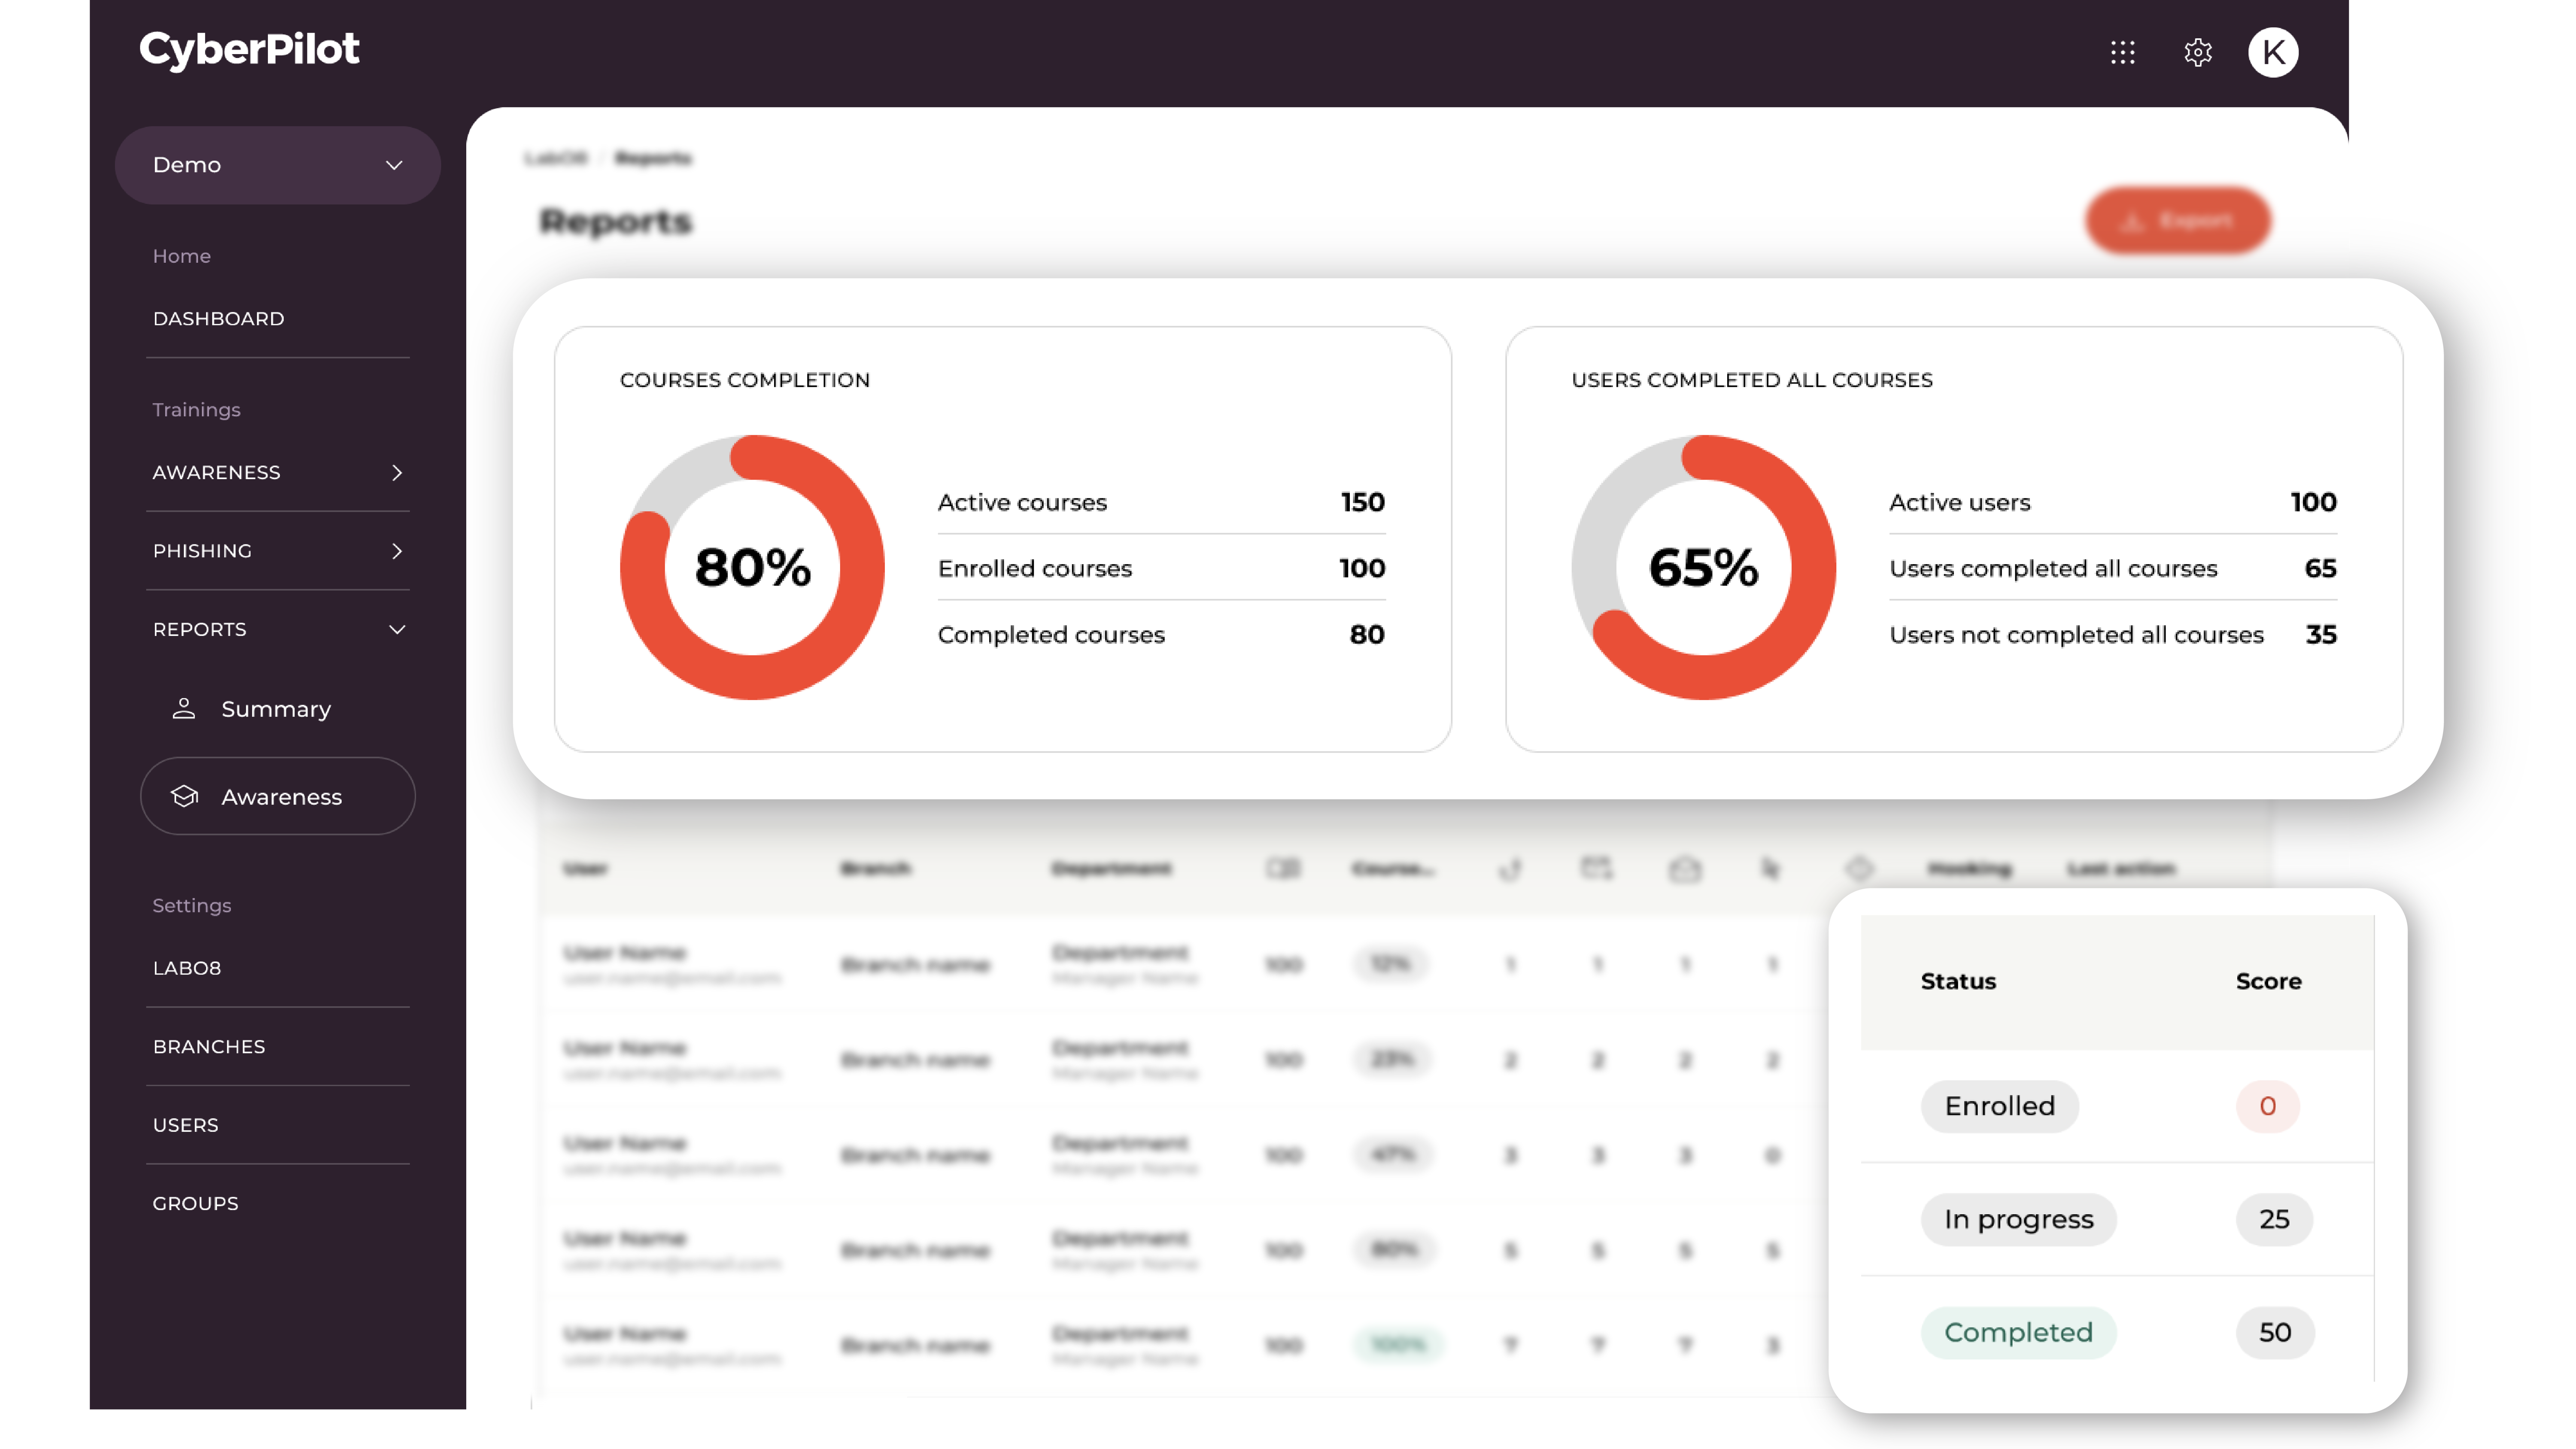Open the Demo organization dropdown
The width and height of the screenshot is (2576, 1449).
point(278,165)
